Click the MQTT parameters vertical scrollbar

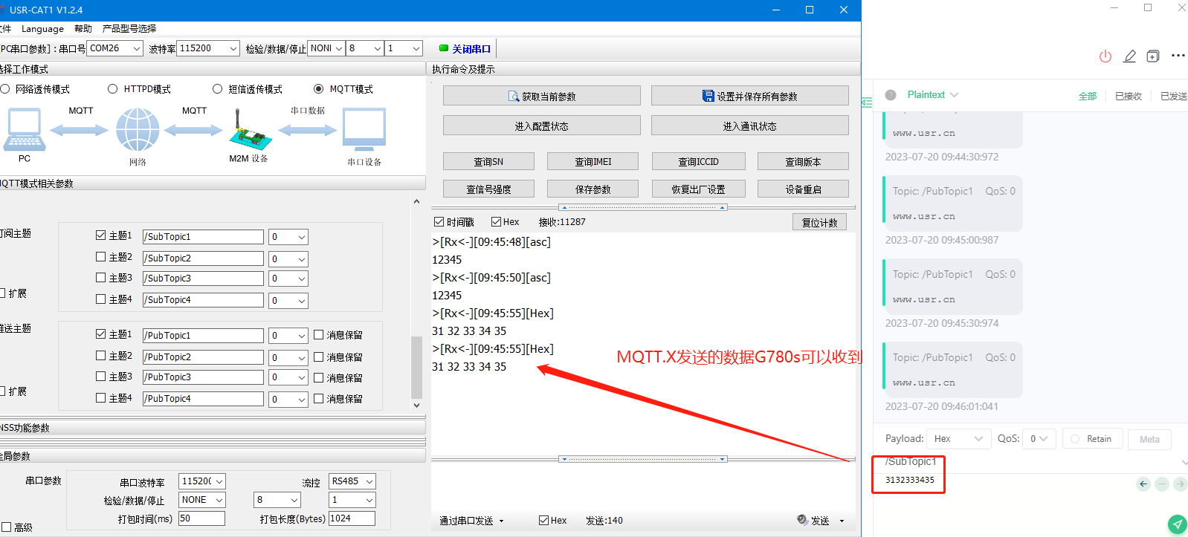[416, 368]
